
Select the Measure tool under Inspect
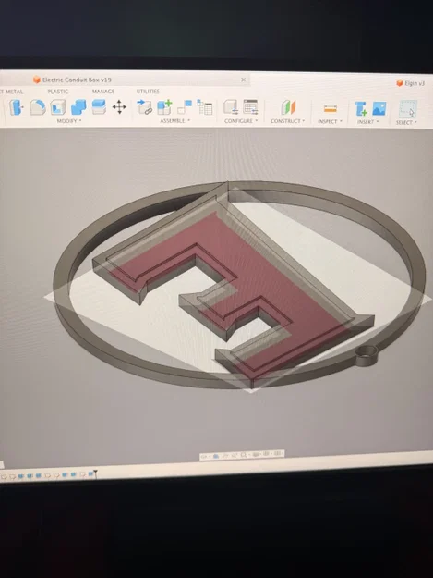pyautogui.click(x=331, y=108)
